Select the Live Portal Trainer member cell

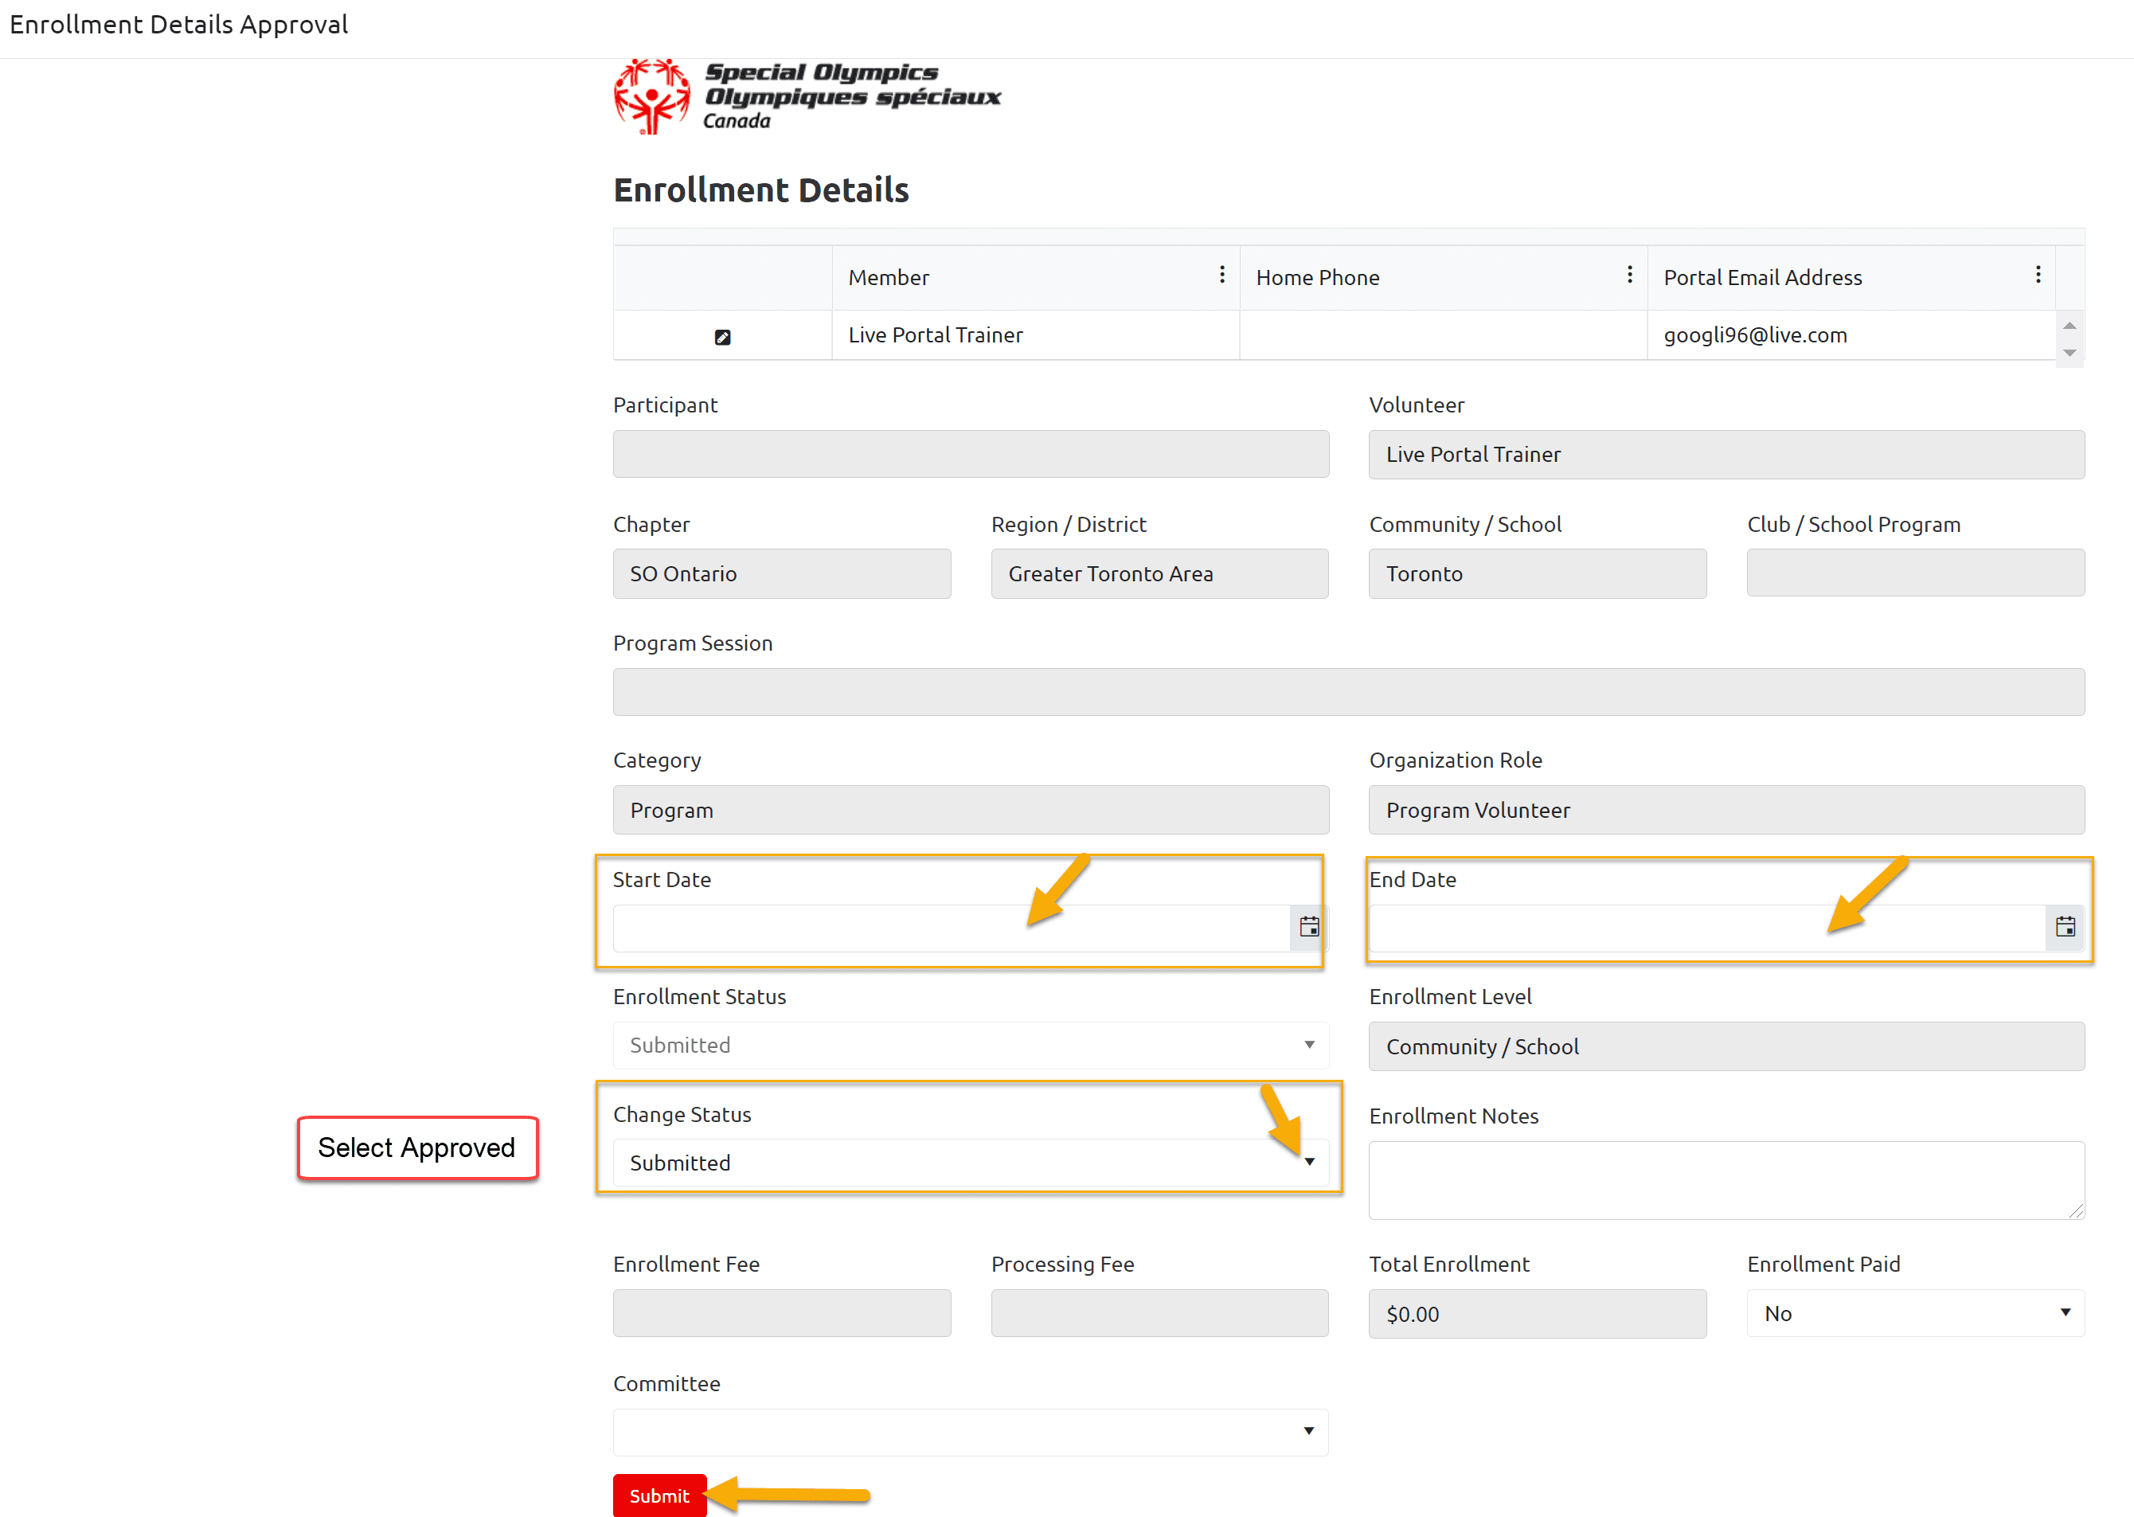click(x=1035, y=335)
